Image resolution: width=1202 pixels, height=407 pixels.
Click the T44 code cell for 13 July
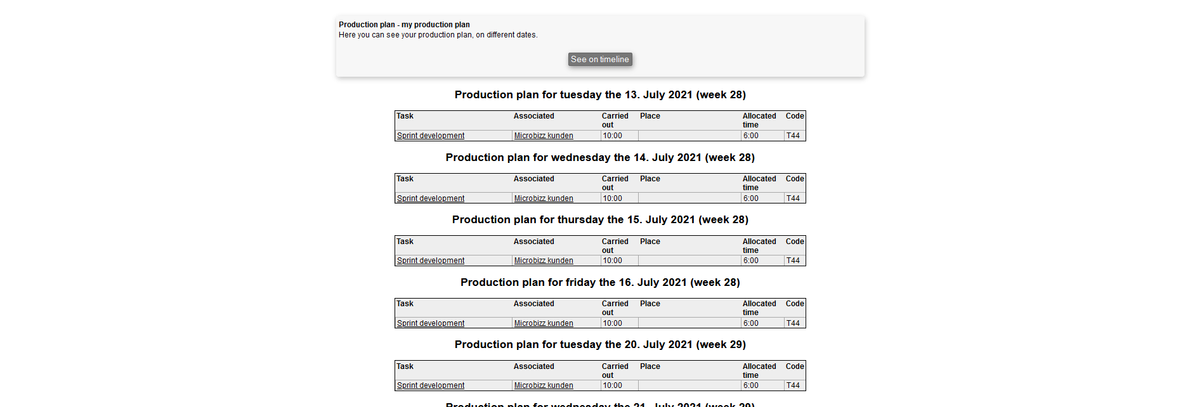point(793,136)
